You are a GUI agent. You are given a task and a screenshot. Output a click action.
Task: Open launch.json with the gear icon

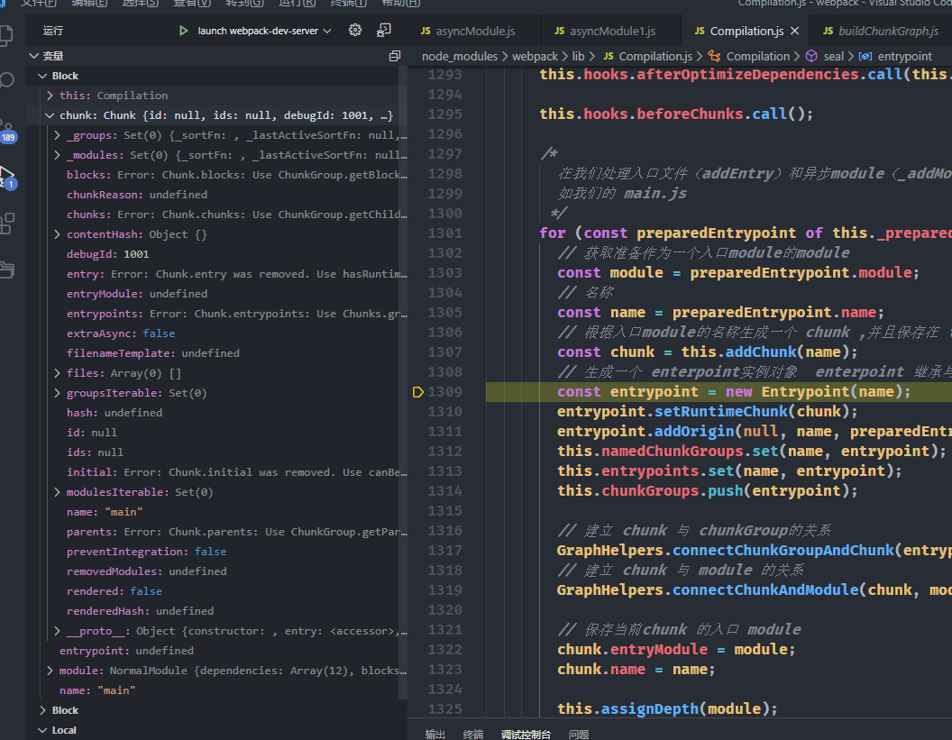(355, 31)
